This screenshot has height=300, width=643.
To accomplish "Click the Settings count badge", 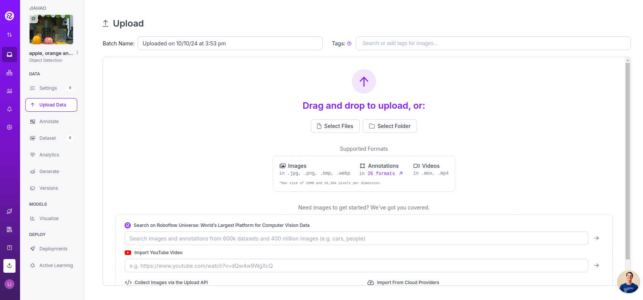I will (x=70, y=88).
